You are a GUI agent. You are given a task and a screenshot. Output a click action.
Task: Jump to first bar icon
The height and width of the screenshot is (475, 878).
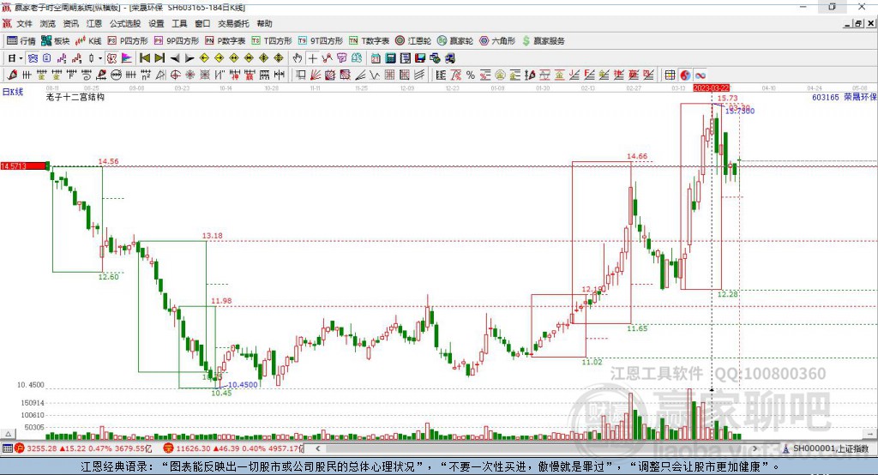coord(144,58)
